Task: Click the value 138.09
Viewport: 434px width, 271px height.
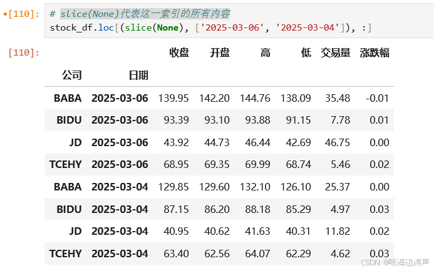Action: (296, 98)
